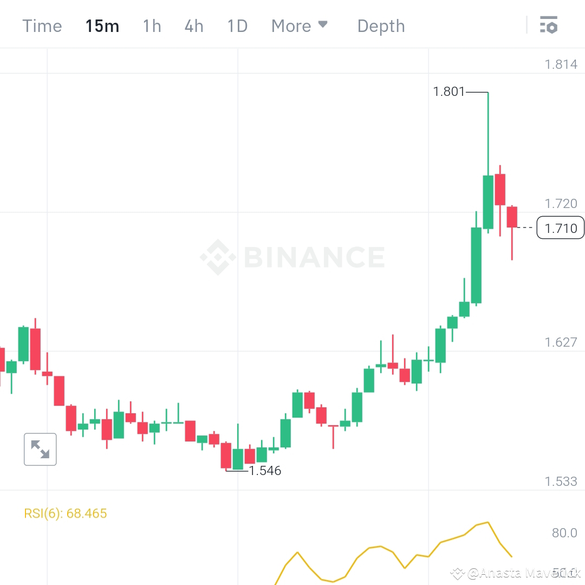Click the RSI(6): 68.465 indicator label
Screen dimensions: 585x585
tap(66, 513)
